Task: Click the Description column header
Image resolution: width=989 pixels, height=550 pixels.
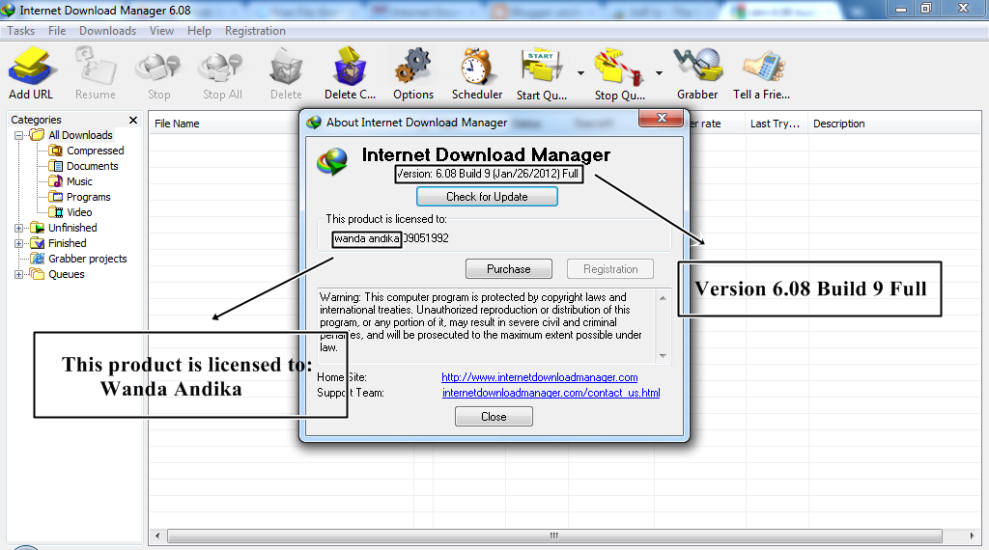Action: coord(839,124)
